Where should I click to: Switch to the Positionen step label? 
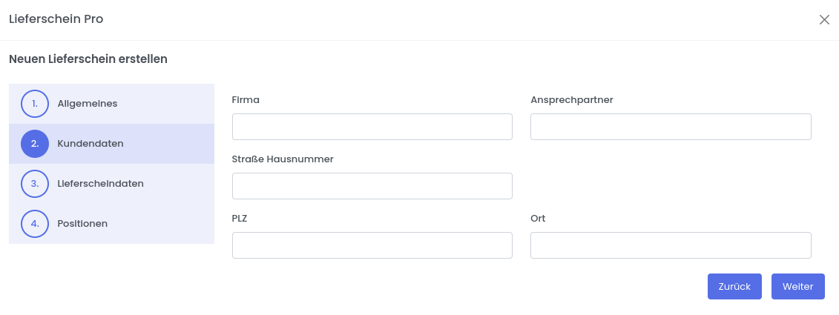82,224
